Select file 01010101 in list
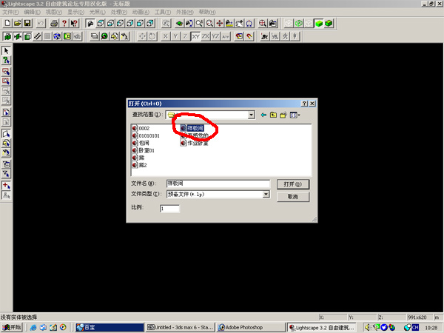This screenshot has height=333, width=444. (146, 135)
